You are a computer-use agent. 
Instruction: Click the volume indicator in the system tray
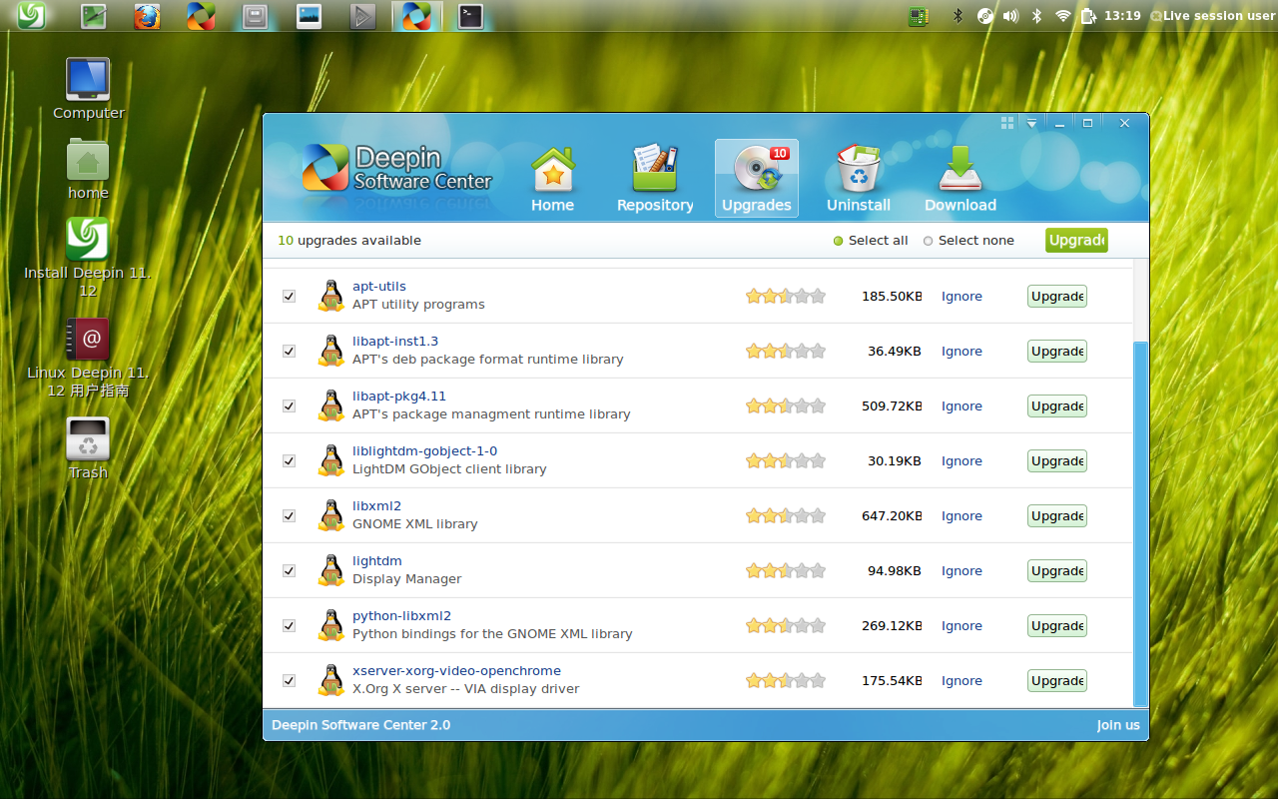[x=1010, y=15]
